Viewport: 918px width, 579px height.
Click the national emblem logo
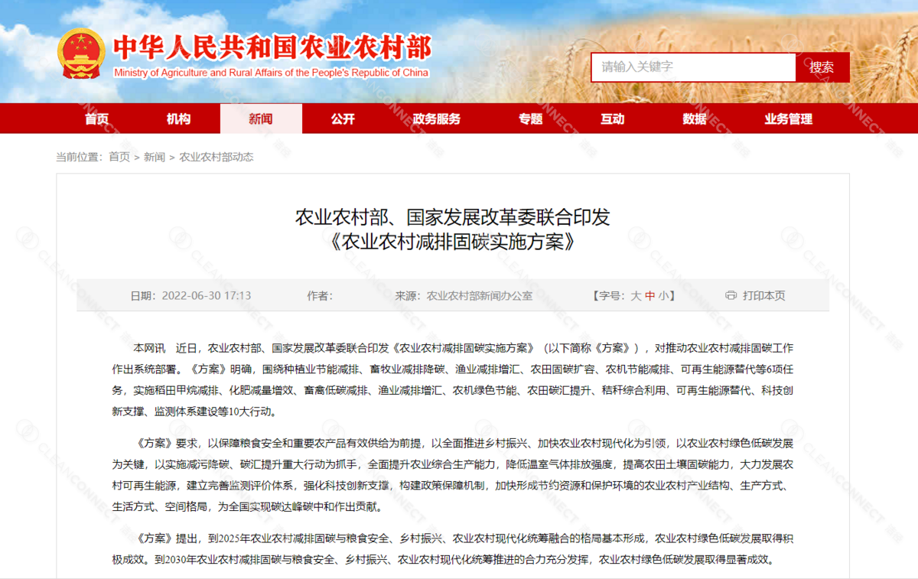coord(81,54)
